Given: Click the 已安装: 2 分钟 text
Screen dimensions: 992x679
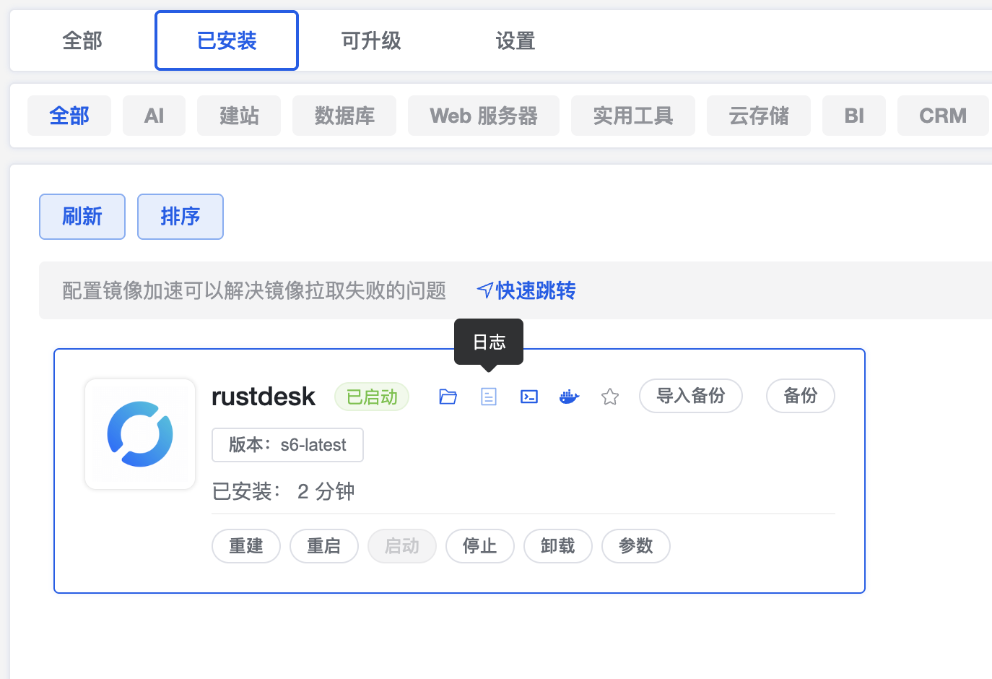Looking at the screenshot, I should (x=283, y=491).
